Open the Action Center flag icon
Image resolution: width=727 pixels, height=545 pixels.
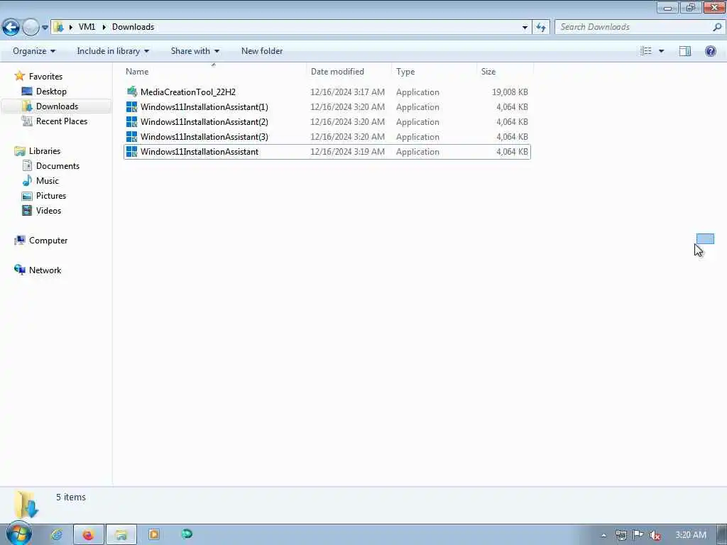click(x=638, y=535)
